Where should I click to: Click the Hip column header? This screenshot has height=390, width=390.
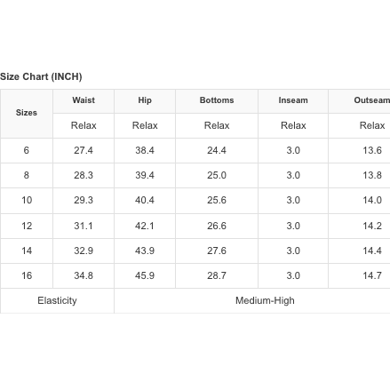(145, 100)
